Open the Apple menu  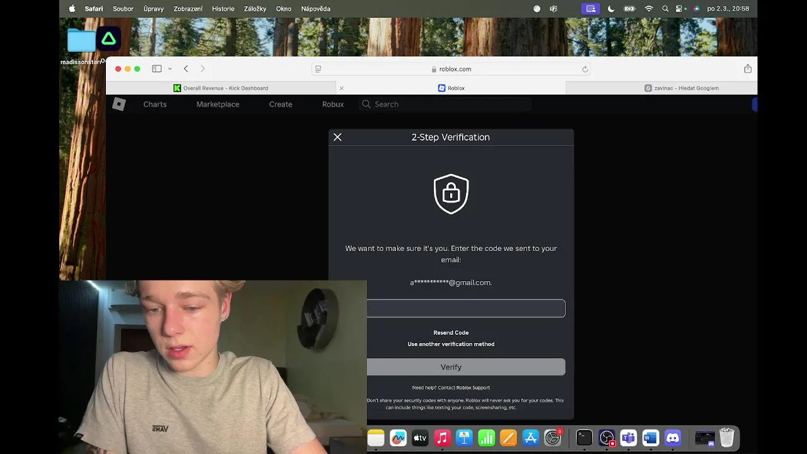pos(72,9)
